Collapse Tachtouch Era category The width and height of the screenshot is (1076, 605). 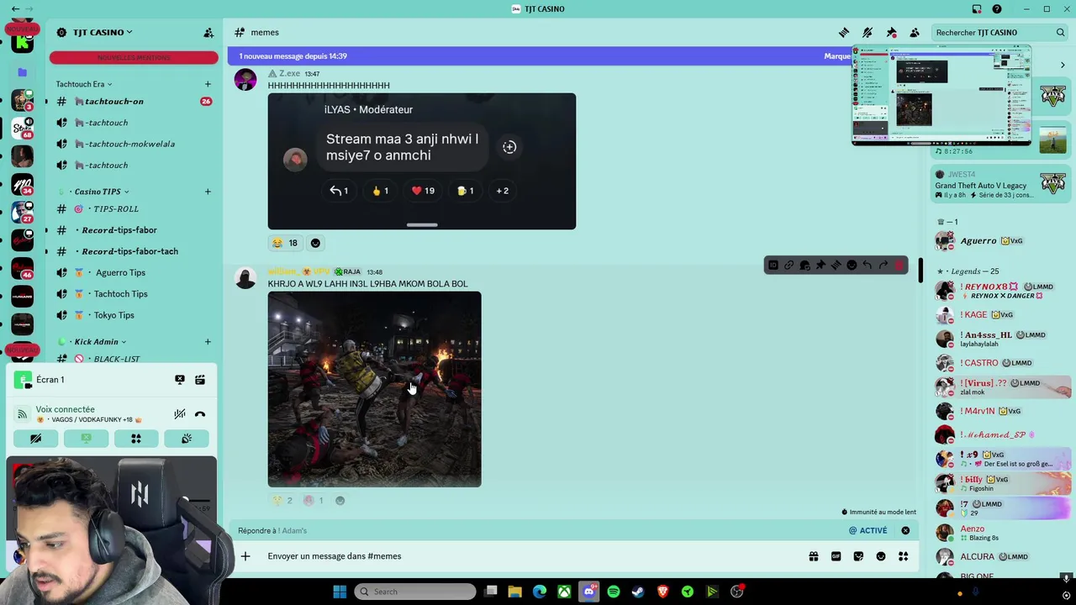pyautogui.click(x=84, y=84)
